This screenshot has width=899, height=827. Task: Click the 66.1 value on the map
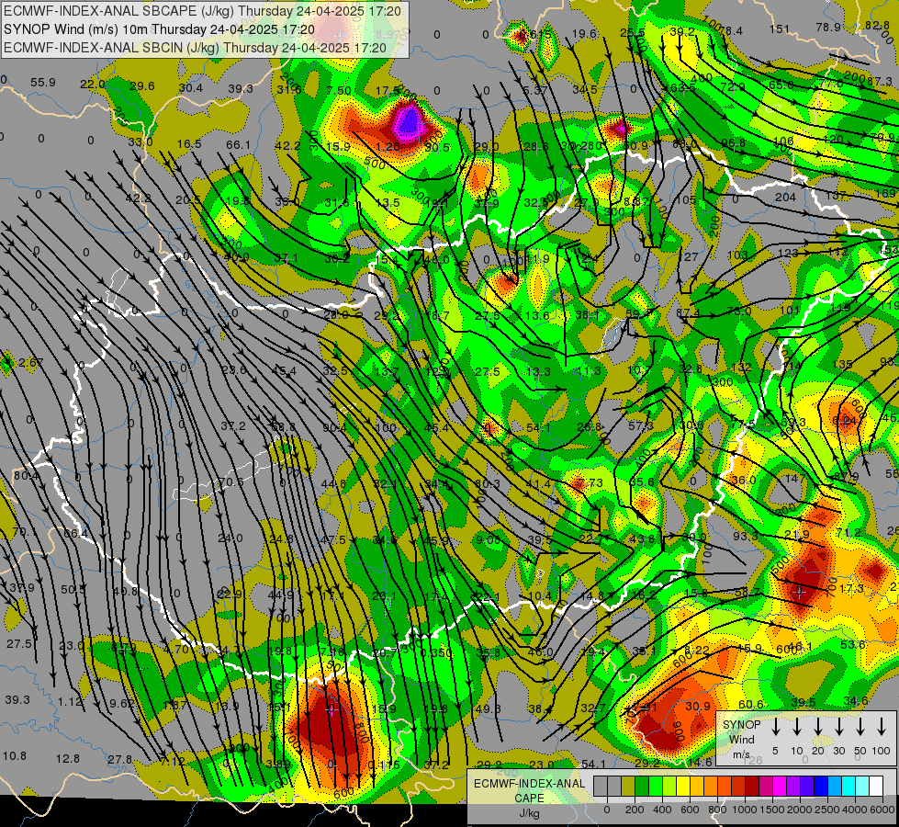(238, 145)
